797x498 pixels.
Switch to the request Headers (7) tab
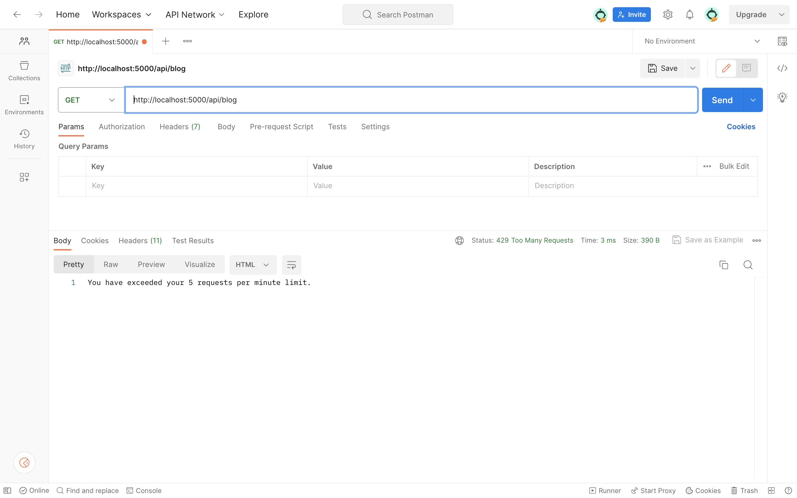[x=180, y=127]
